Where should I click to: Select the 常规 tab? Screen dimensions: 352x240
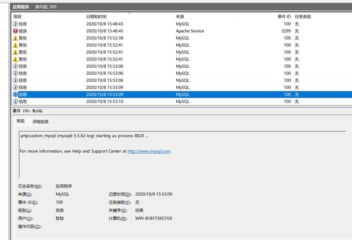[x=21, y=121]
